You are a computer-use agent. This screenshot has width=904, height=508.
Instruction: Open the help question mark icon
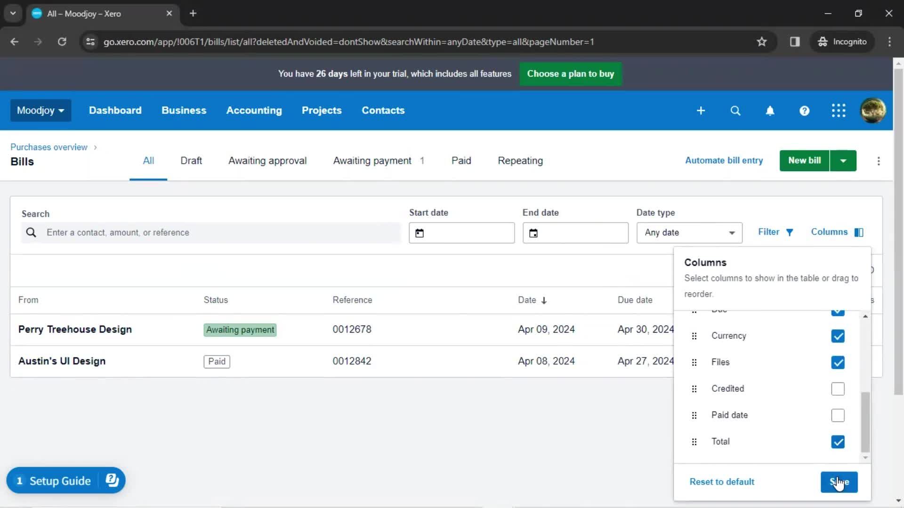click(804, 111)
